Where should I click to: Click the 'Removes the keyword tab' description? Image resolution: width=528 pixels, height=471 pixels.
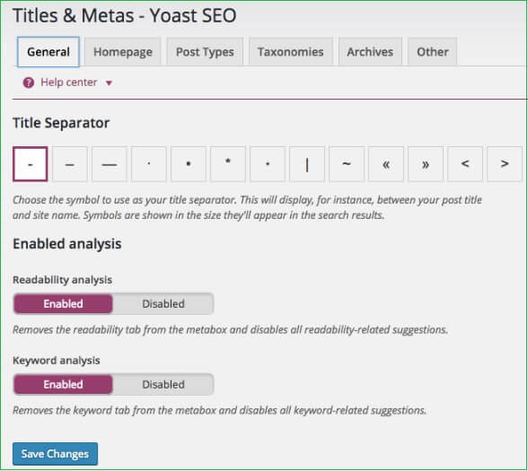point(219,411)
